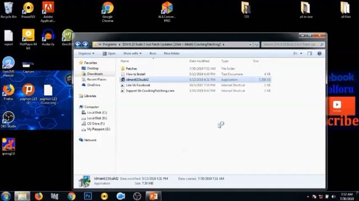Select the Patches folder

click(131, 69)
